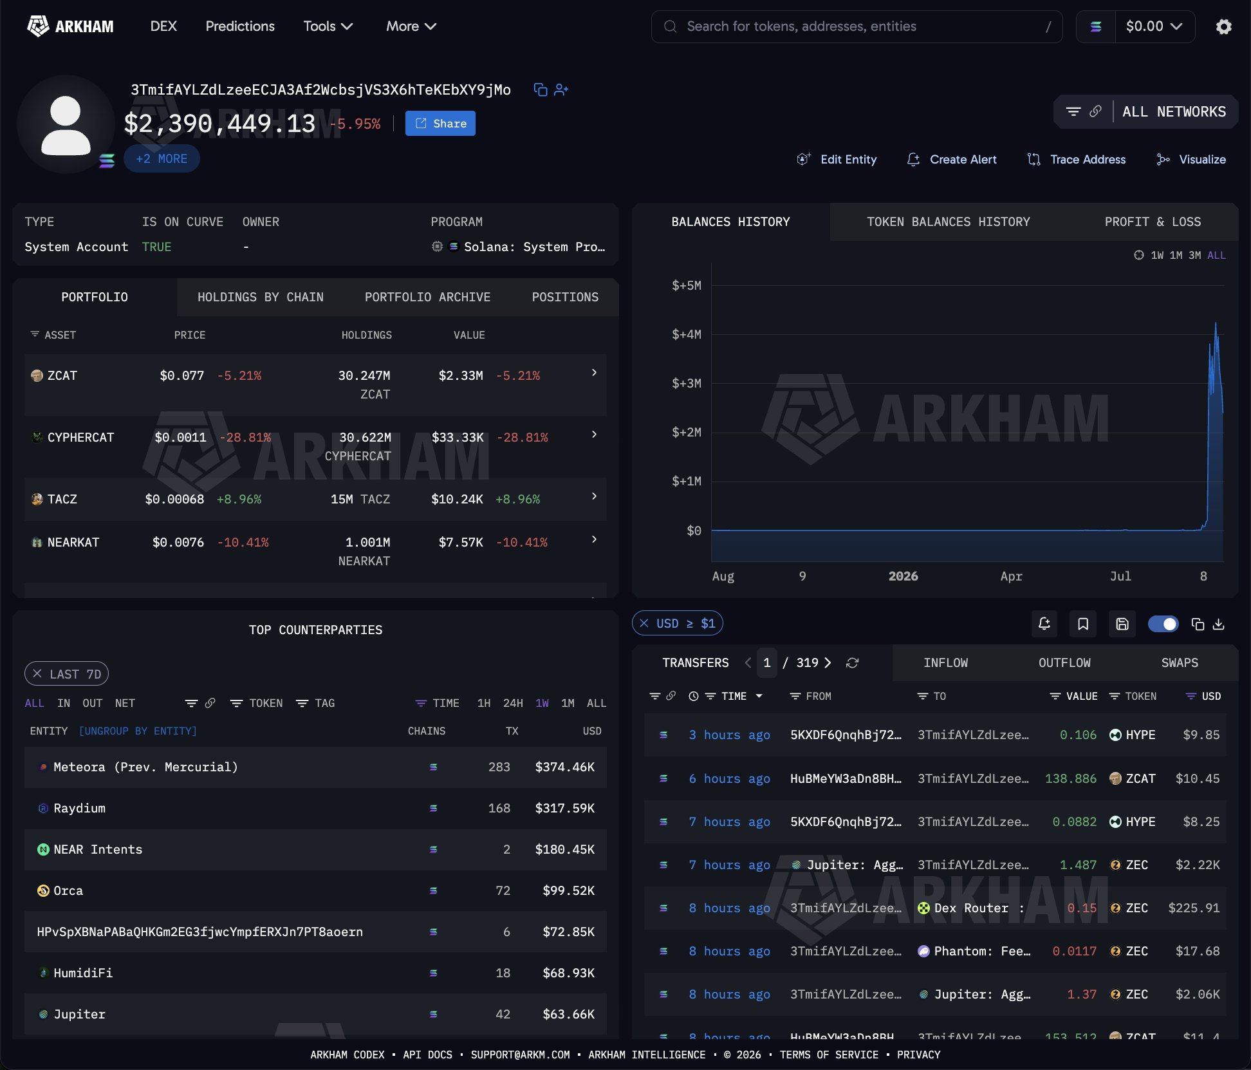The width and height of the screenshot is (1251, 1070).
Task: Open the ALL NETWORKS selector
Action: (1174, 111)
